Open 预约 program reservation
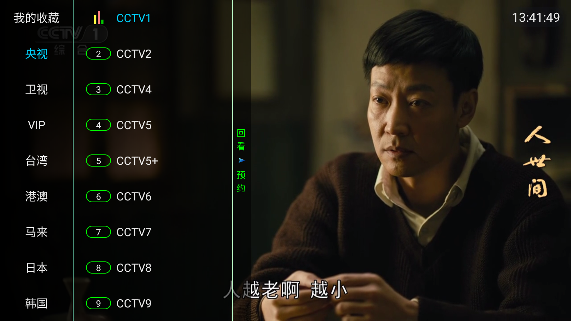Viewport: 571px width, 321px height. tap(241, 182)
